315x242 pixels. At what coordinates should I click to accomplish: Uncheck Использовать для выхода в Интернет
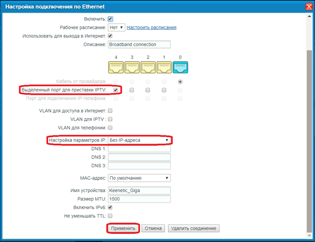click(x=111, y=36)
